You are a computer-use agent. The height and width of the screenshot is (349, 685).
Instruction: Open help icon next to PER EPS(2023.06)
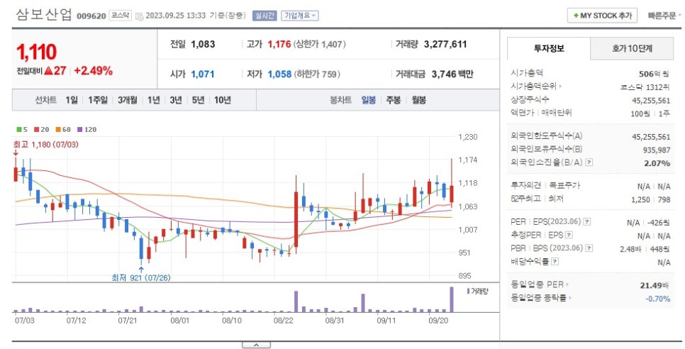(x=587, y=222)
